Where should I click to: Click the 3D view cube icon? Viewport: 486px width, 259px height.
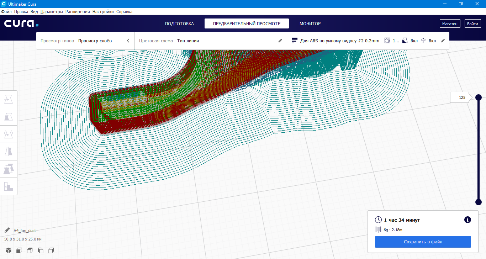pyautogui.click(x=9, y=250)
